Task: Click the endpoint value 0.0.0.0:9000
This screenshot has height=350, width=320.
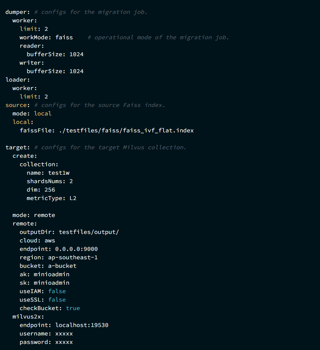Action: [x=77, y=249]
